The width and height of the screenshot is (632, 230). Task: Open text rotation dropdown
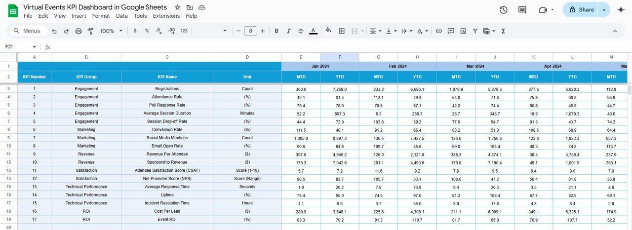[423, 31]
